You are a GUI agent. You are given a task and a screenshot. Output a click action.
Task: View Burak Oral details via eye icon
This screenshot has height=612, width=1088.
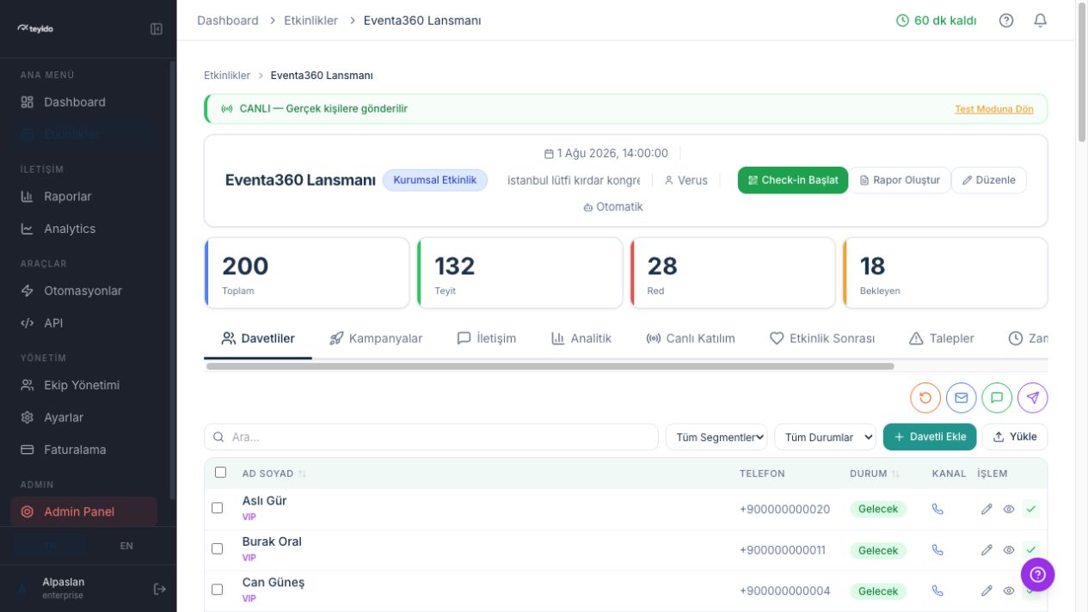pyautogui.click(x=1009, y=550)
